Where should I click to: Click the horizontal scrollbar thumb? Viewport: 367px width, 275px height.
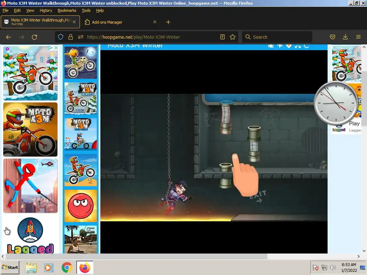136,256
